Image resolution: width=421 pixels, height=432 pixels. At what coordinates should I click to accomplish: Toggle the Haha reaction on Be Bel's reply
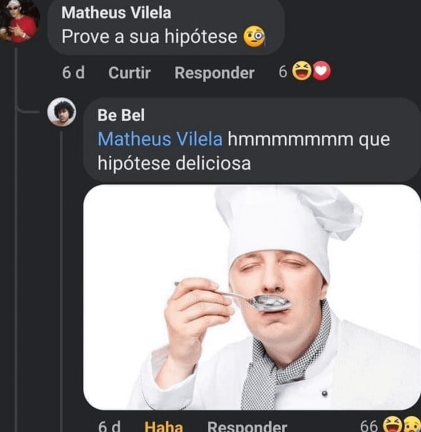tap(163, 426)
